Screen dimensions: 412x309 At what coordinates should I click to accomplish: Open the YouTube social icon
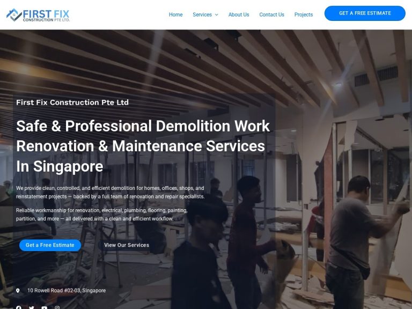click(x=45, y=307)
